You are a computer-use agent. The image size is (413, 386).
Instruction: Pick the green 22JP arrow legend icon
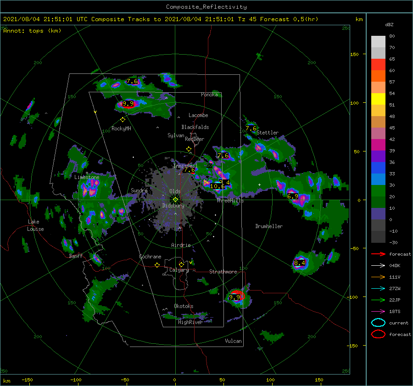click(x=378, y=300)
